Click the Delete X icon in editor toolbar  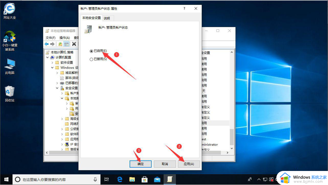point(74,44)
